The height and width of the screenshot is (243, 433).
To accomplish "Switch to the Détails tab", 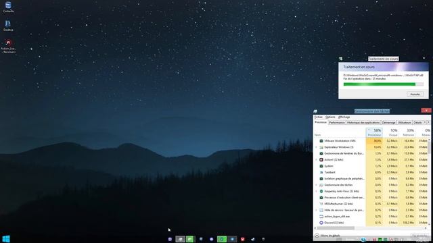I will coord(417,123).
